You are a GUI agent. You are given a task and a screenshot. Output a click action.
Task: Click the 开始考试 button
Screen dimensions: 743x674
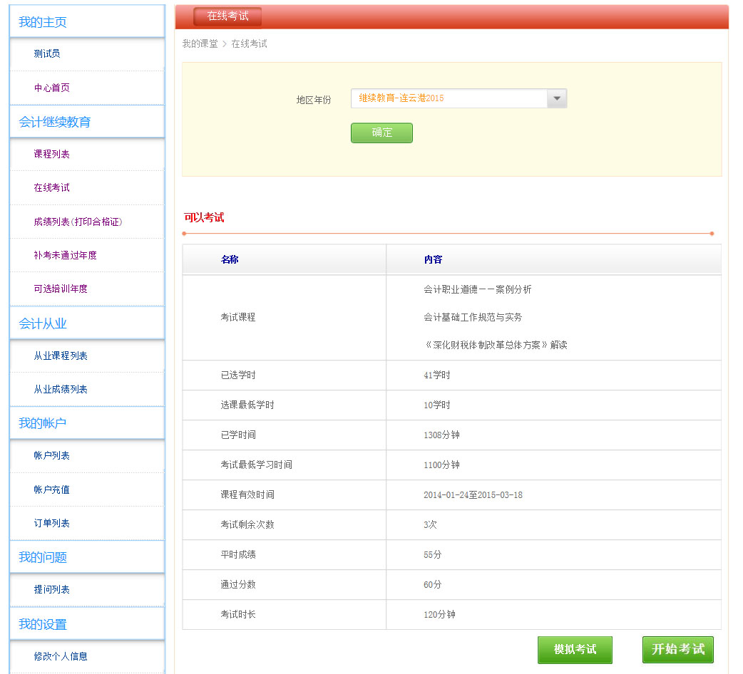(x=677, y=650)
